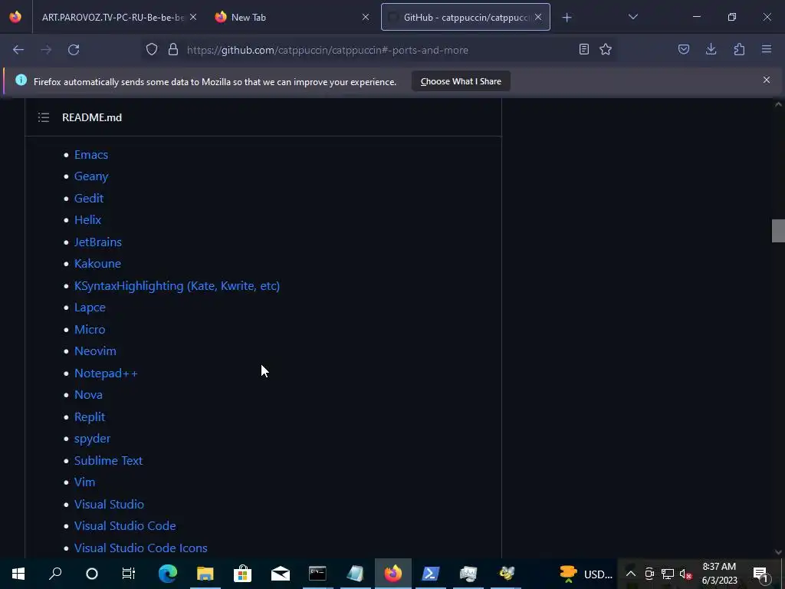Screen dimensions: 785x589
Task: Close the New Tab tab
Action: point(366,18)
